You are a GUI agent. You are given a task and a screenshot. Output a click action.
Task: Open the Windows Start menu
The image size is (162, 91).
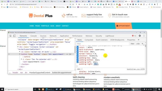[x=2, y=89]
